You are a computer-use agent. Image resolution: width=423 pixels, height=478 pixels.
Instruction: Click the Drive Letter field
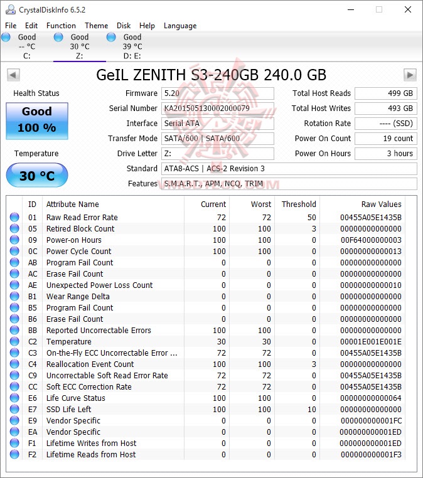217,154
